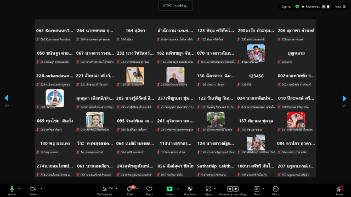Viewport: 351px width, 197px height.
Task: Click the large name 261 on tile
Action: pyautogui.click(x=175, y=121)
